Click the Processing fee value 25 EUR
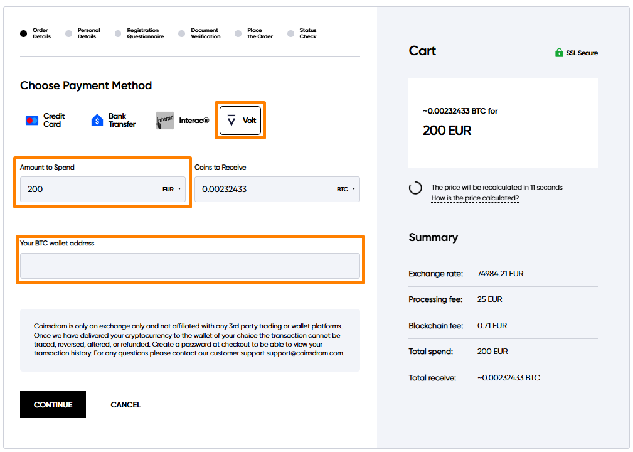The height and width of the screenshot is (452, 633). (490, 299)
